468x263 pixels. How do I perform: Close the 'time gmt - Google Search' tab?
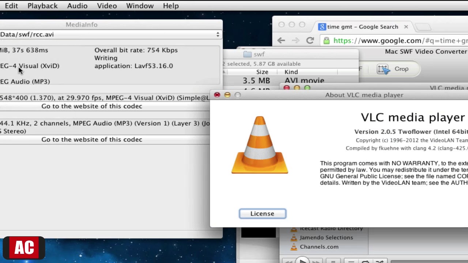tap(406, 27)
